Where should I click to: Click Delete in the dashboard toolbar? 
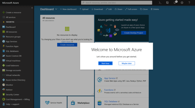point(155,9)
